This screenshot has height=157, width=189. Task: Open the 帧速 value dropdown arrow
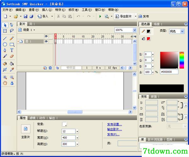[77, 131]
